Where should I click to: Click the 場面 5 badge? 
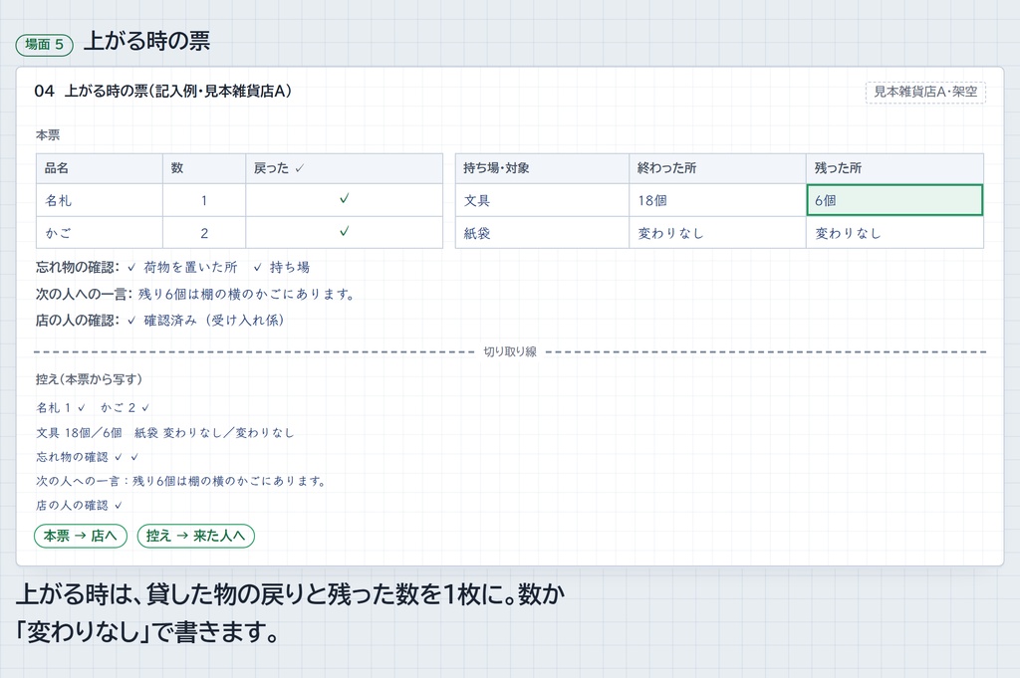[44, 44]
